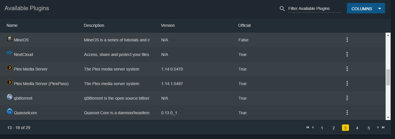Screen dimensions: 395x139
Task: Open options for Plex Media Server (PlexPass)
Action: [347, 83]
